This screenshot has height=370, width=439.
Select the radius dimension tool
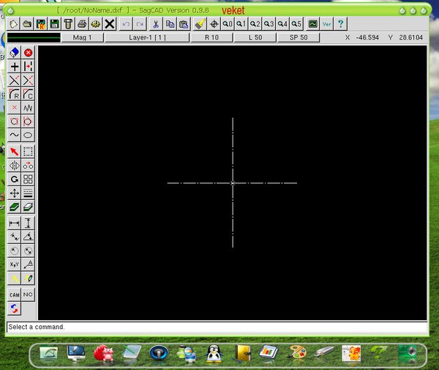[x=15, y=251]
